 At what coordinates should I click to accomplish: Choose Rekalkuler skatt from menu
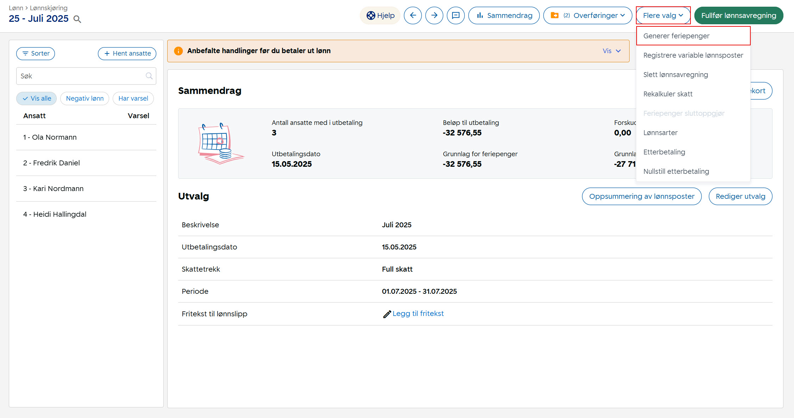click(668, 94)
